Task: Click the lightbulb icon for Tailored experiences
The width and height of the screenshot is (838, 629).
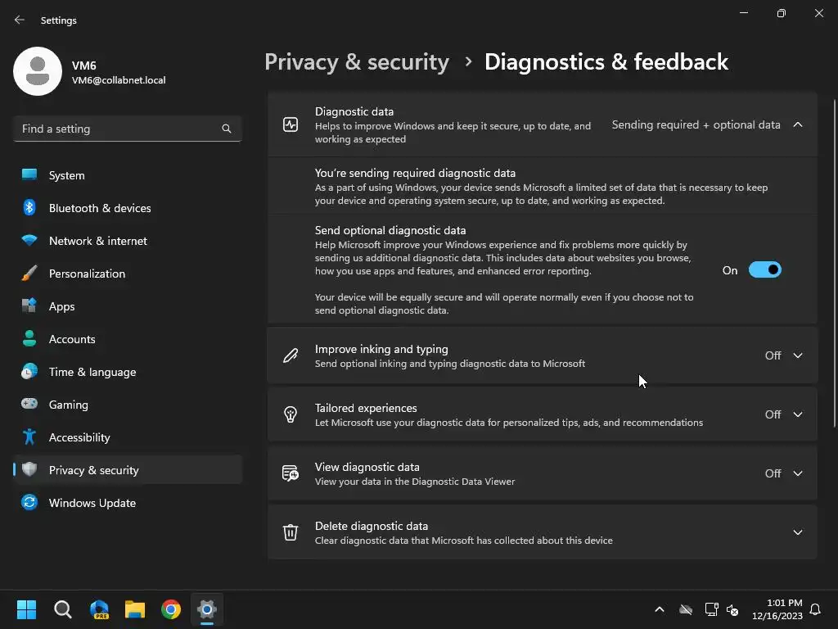Action: coord(291,414)
